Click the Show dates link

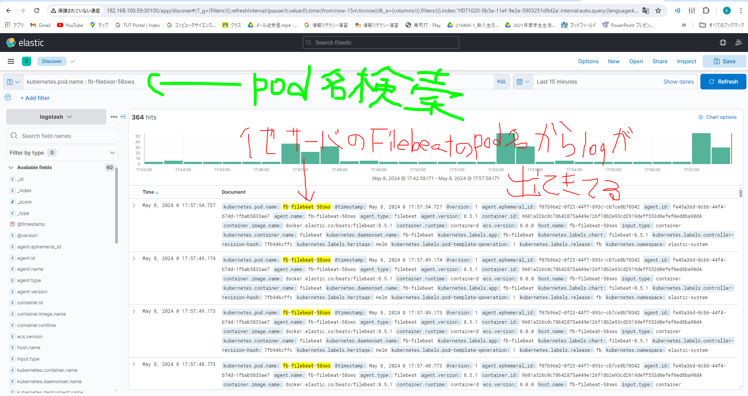coord(678,81)
